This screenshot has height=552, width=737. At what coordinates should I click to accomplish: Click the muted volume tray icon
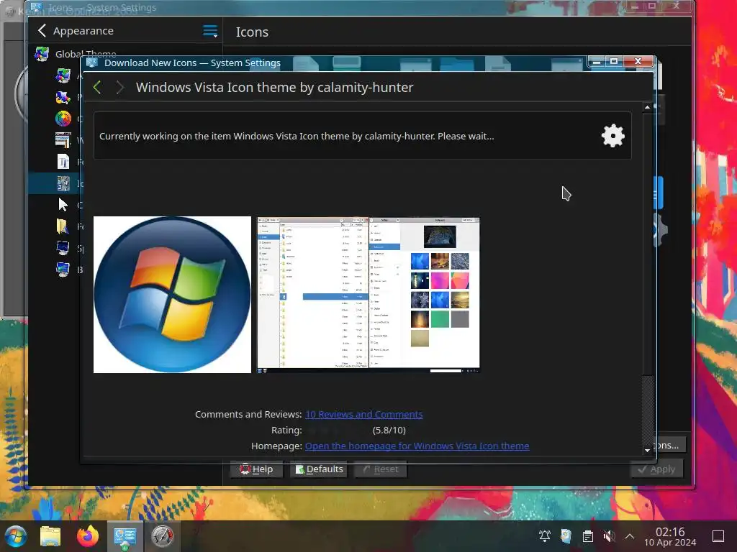coord(609,536)
